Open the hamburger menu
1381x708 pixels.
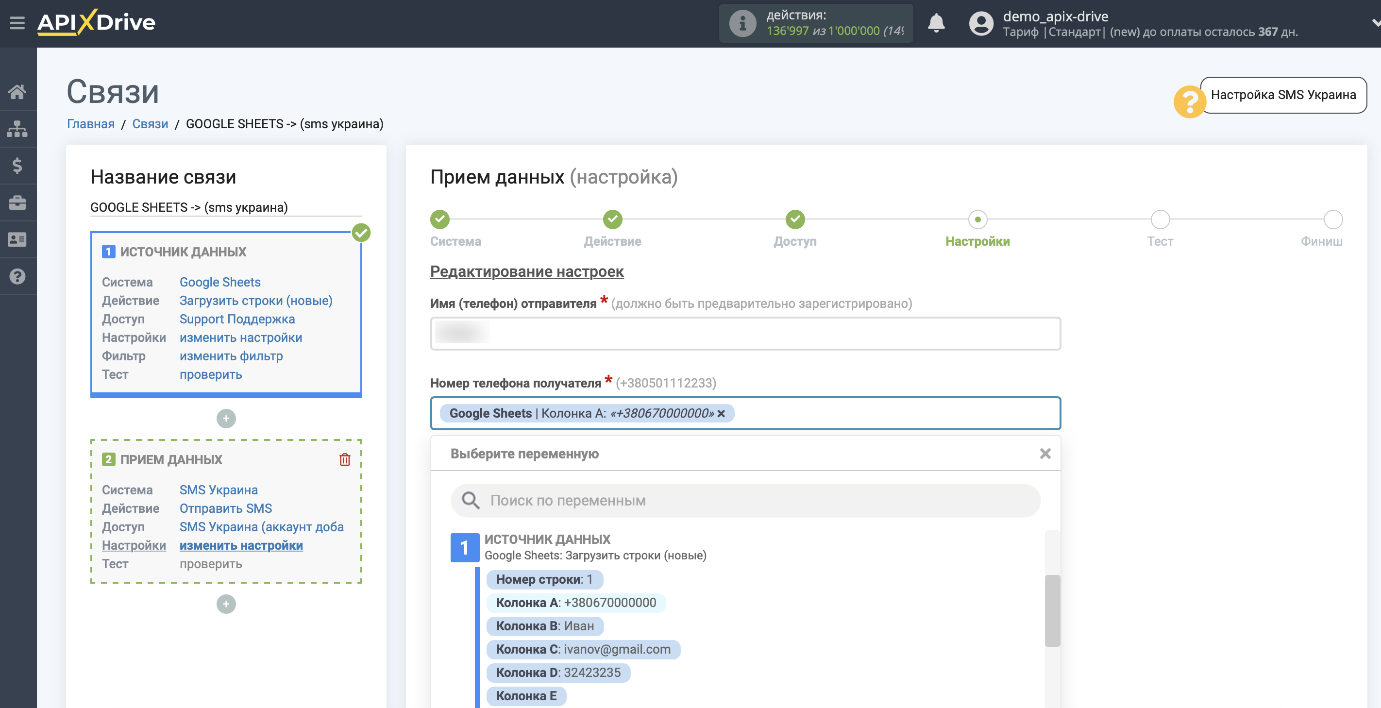tap(17, 23)
